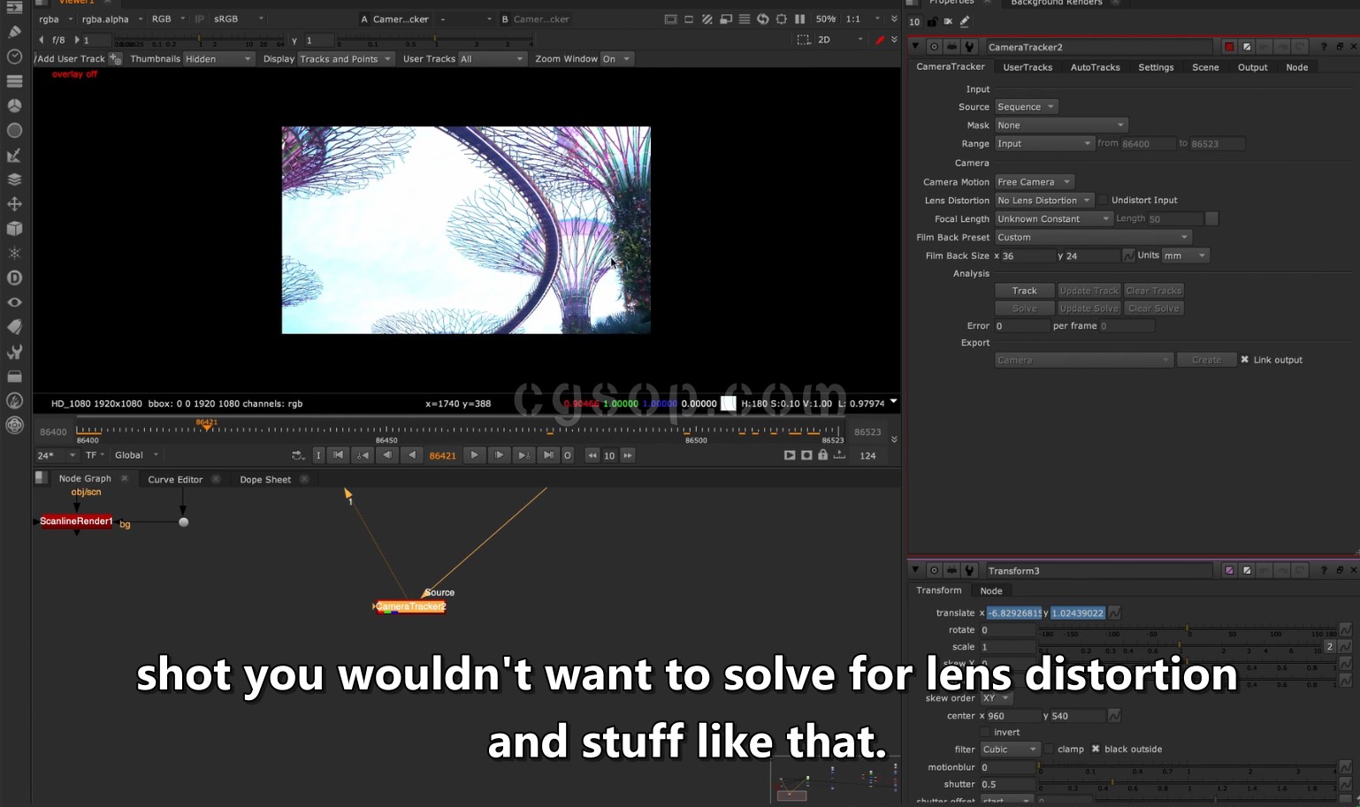Click the Film Back Size x input field
Viewport: 1360px width, 807px height.
click(x=1028, y=256)
